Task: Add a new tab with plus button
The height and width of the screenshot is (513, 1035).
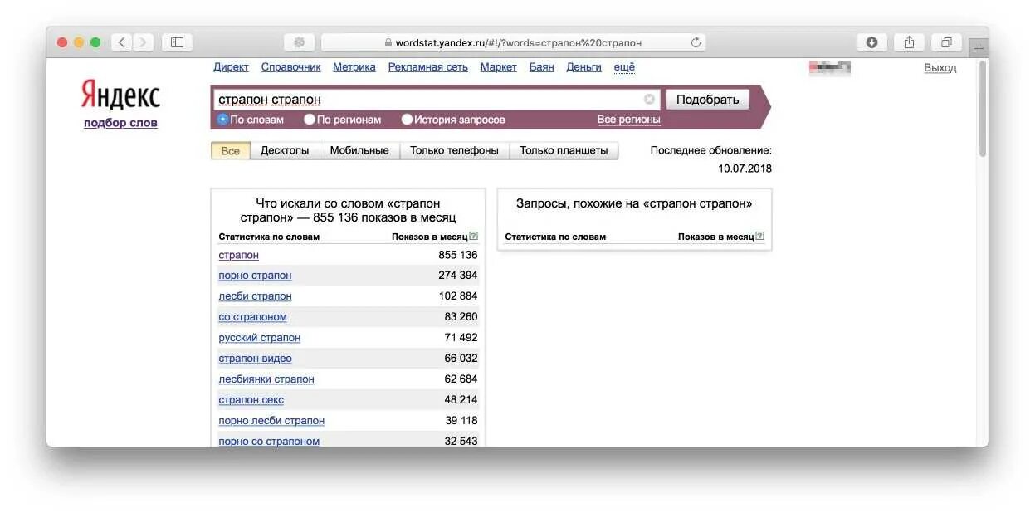Action: [979, 48]
